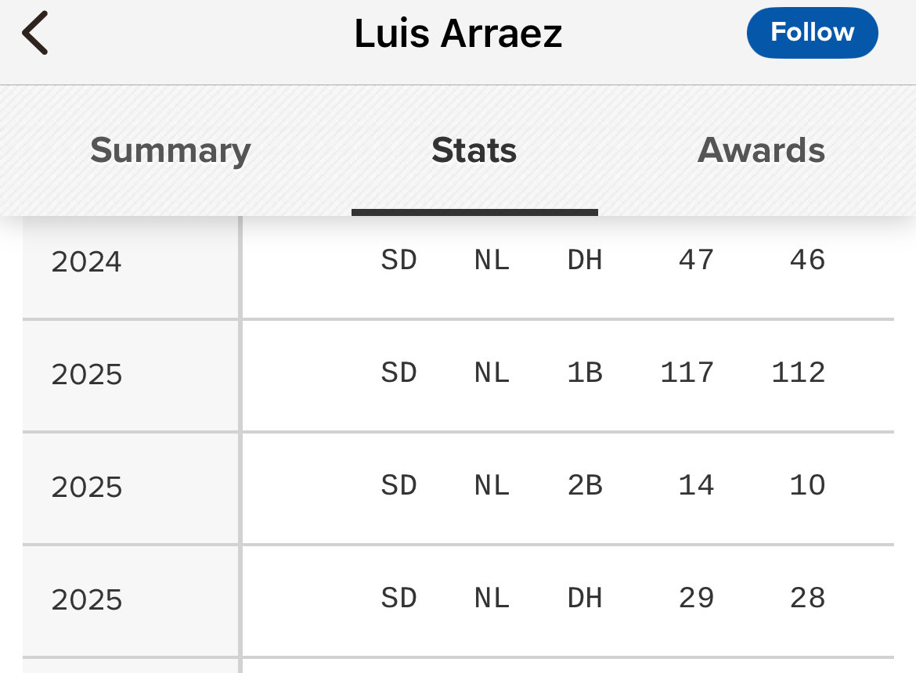
Task: Click SD team in the 1B row
Action: coord(398,372)
